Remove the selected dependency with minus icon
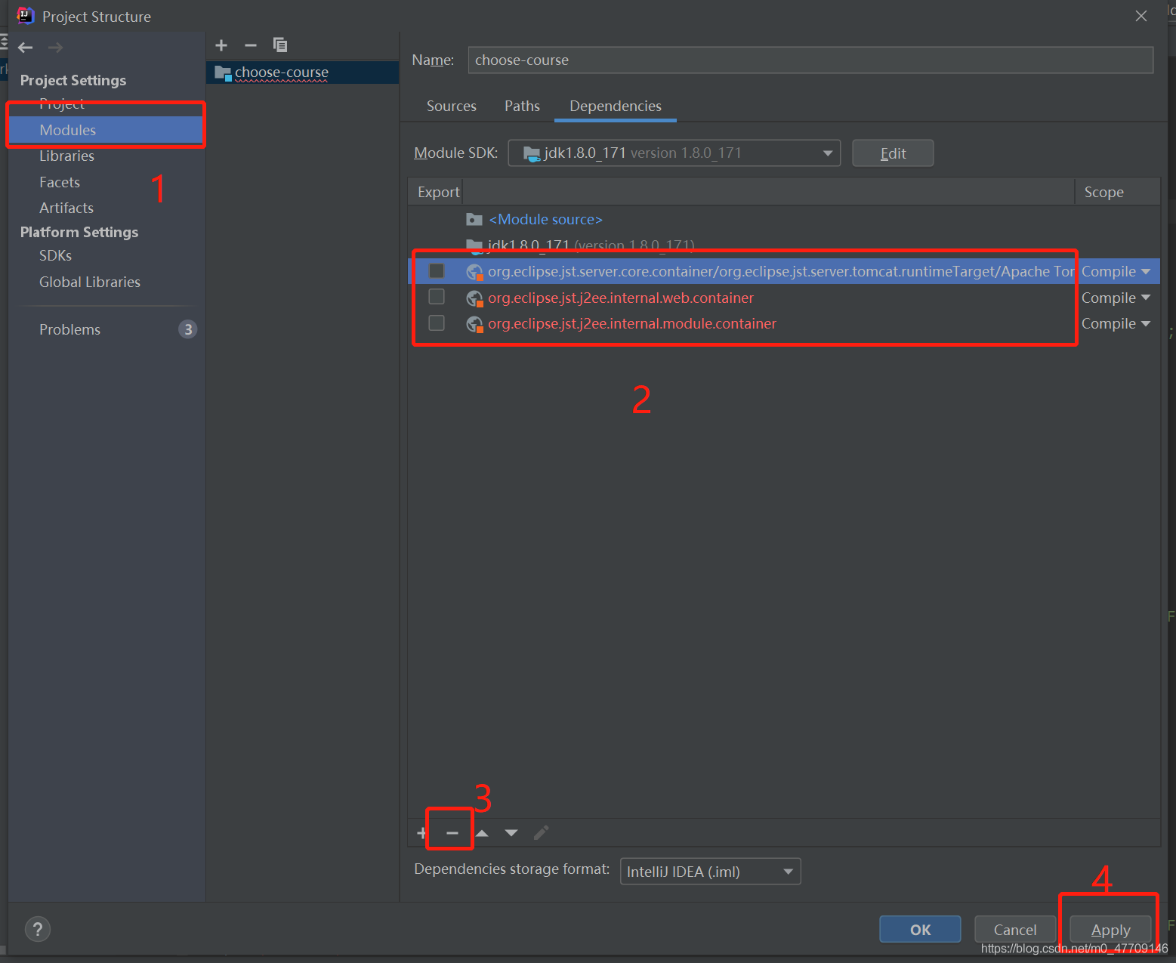This screenshot has height=963, width=1176. point(452,832)
